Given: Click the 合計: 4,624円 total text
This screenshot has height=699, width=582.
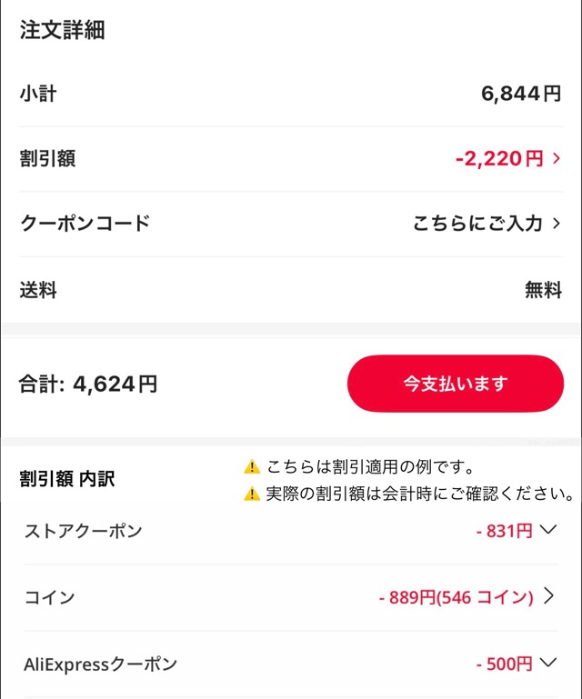Looking at the screenshot, I should [88, 384].
